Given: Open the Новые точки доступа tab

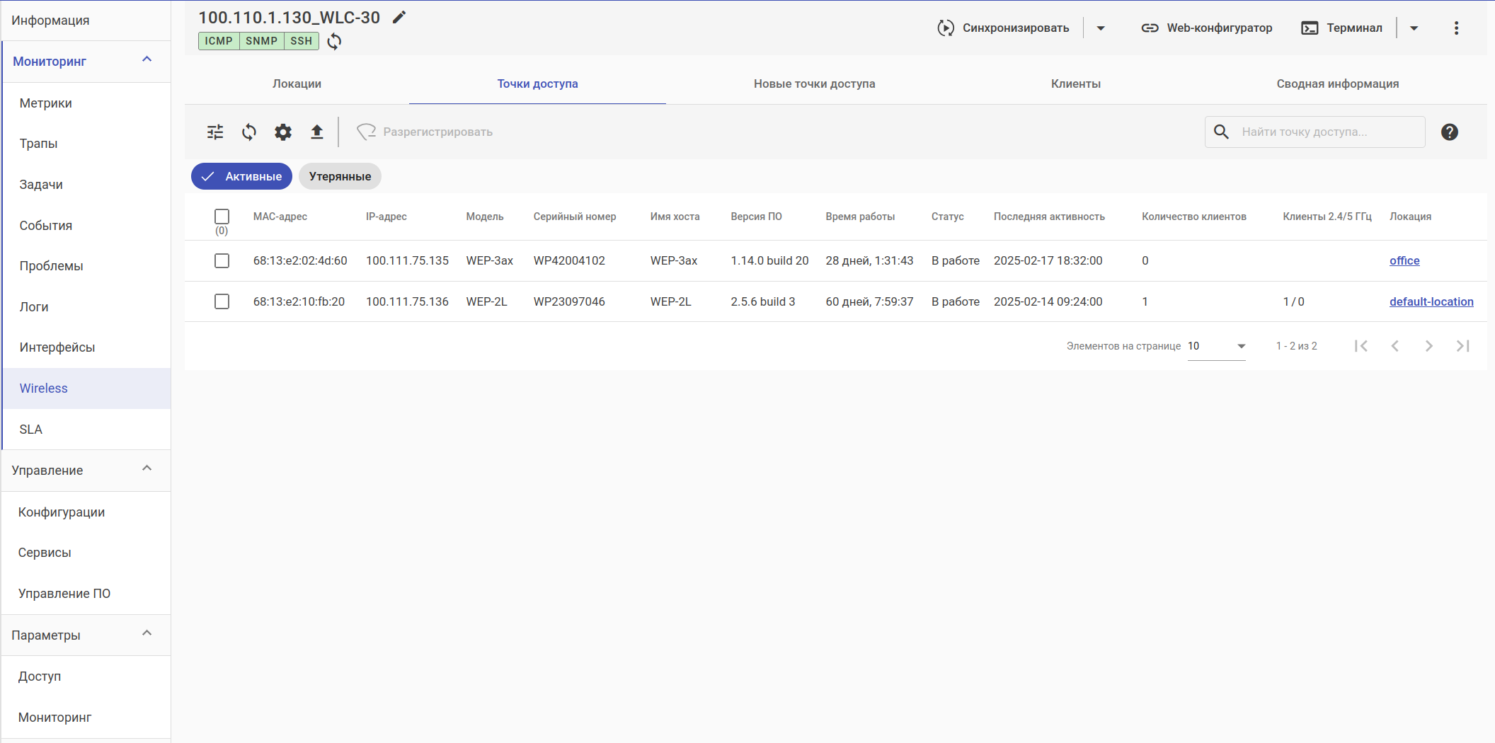Looking at the screenshot, I should coord(814,83).
